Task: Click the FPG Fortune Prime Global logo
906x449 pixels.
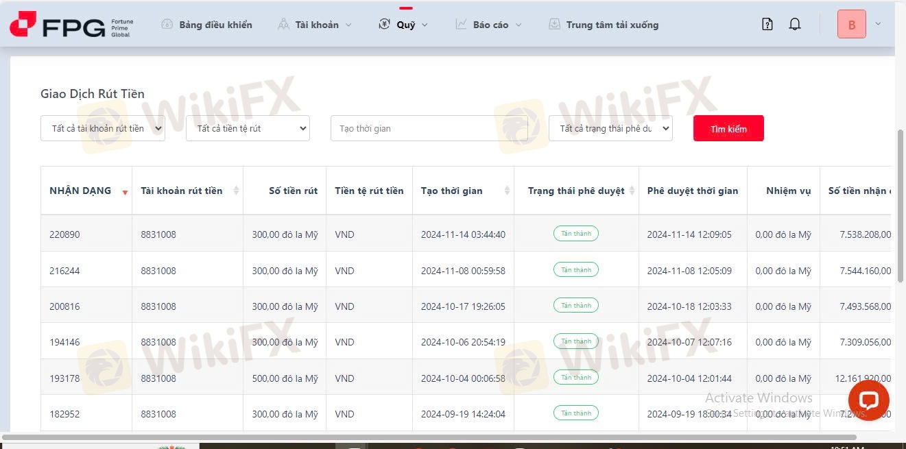Action: 71,25
